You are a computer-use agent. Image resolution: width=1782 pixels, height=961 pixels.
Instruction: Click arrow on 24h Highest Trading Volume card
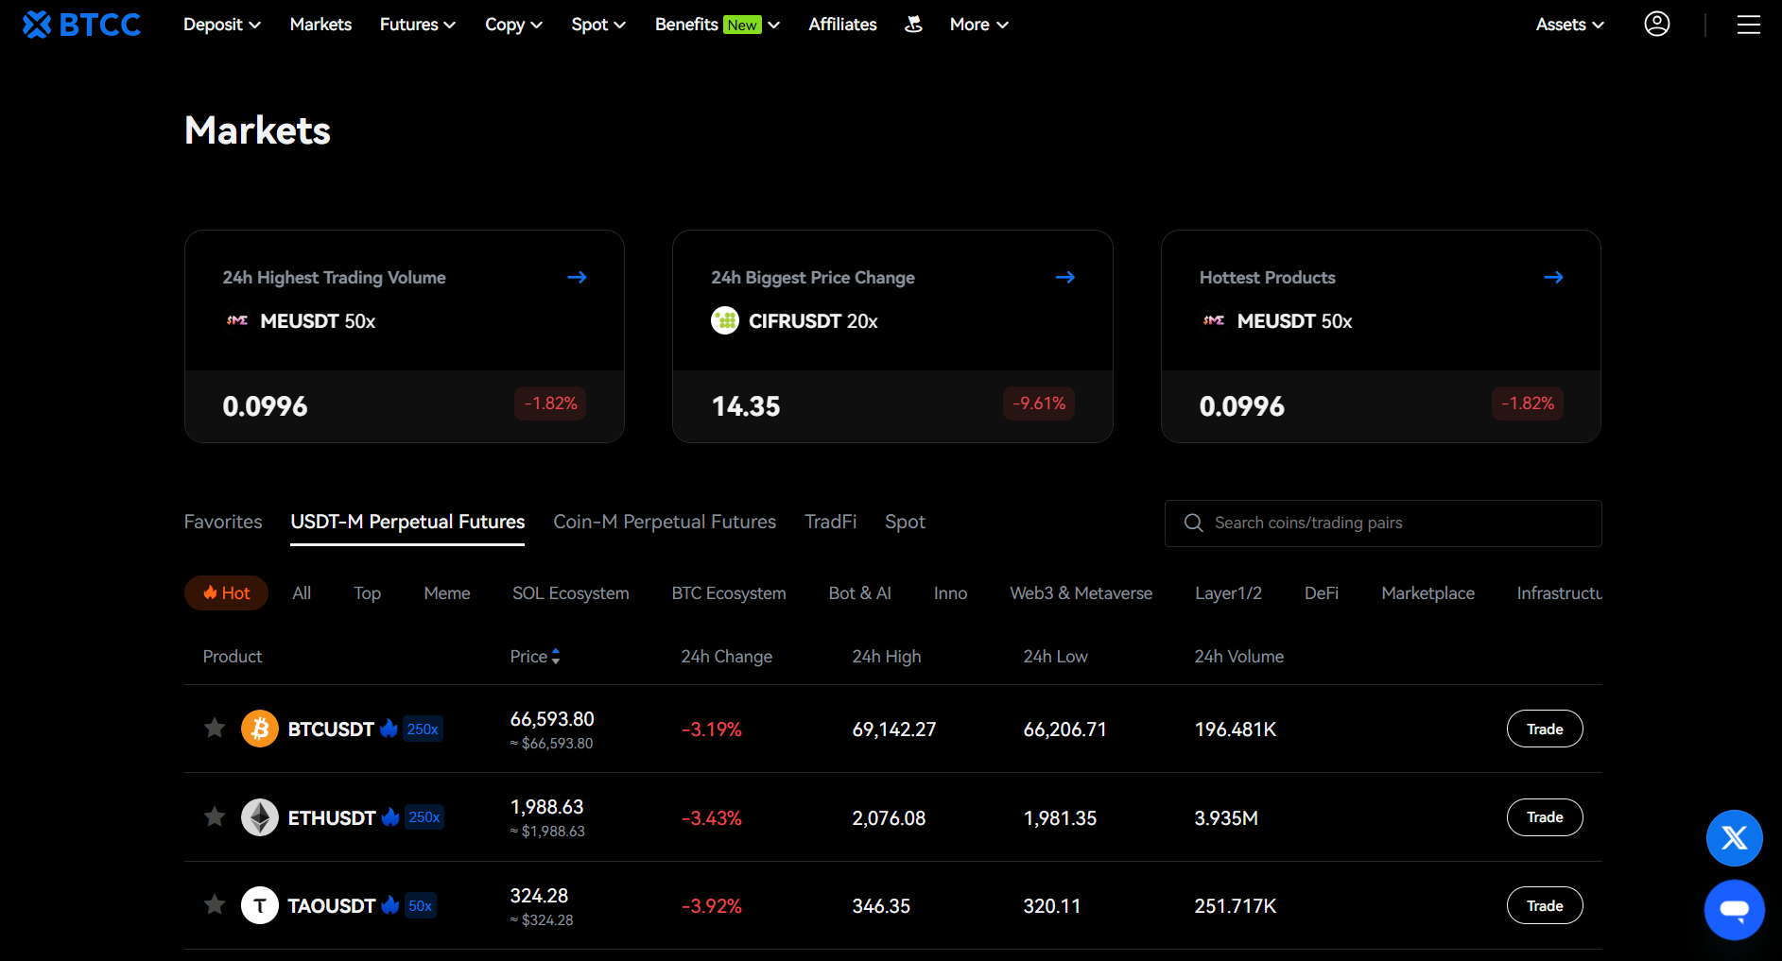point(577,277)
